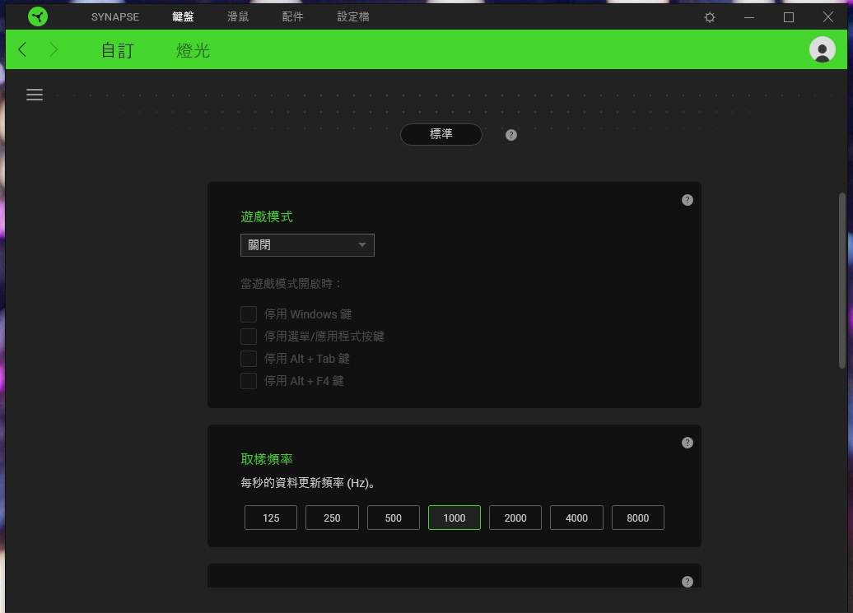Select 500 Hz polling rate
Viewport: 853px width, 613px height.
coord(394,518)
